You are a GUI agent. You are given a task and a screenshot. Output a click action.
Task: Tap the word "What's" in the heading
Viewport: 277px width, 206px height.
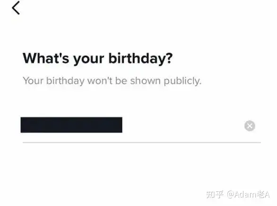[46, 58]
